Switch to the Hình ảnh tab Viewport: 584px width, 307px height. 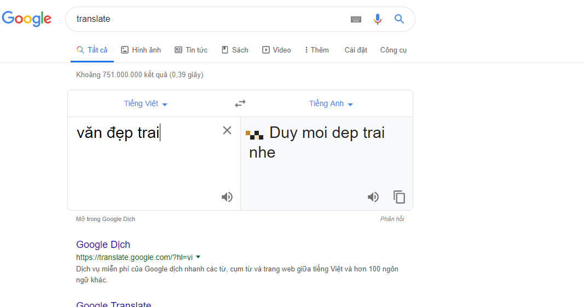pyautogui.click(x=141, y=50)
